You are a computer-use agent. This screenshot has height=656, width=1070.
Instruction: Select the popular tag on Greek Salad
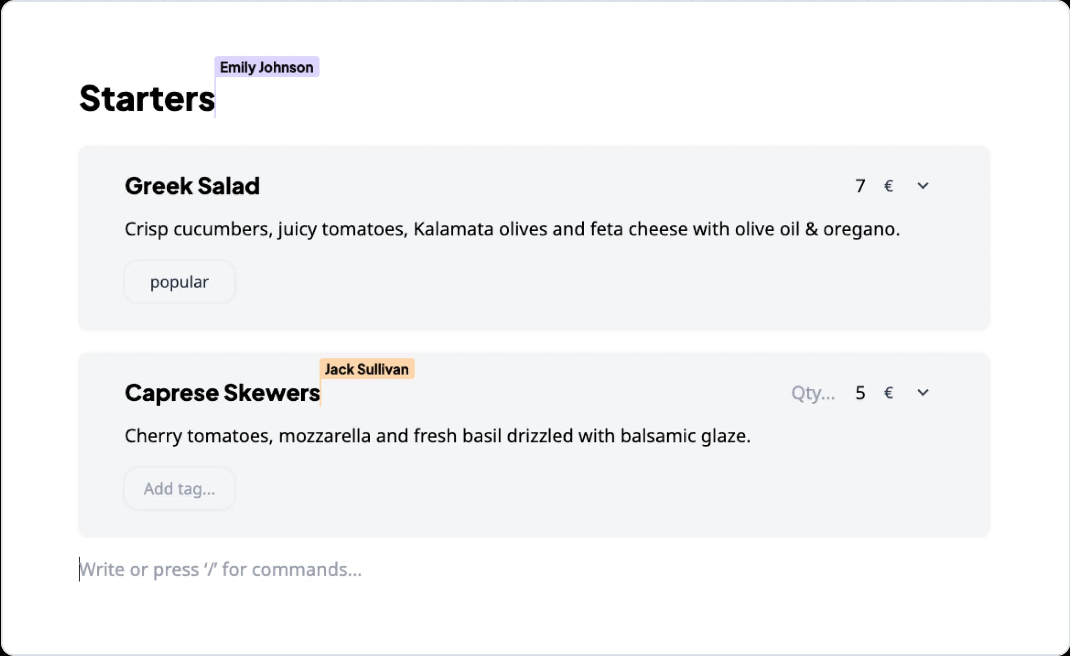click(x=179, y=282)
